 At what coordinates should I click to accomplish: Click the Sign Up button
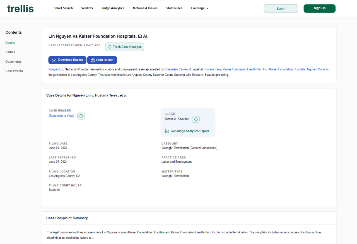[x=320, y=8]
